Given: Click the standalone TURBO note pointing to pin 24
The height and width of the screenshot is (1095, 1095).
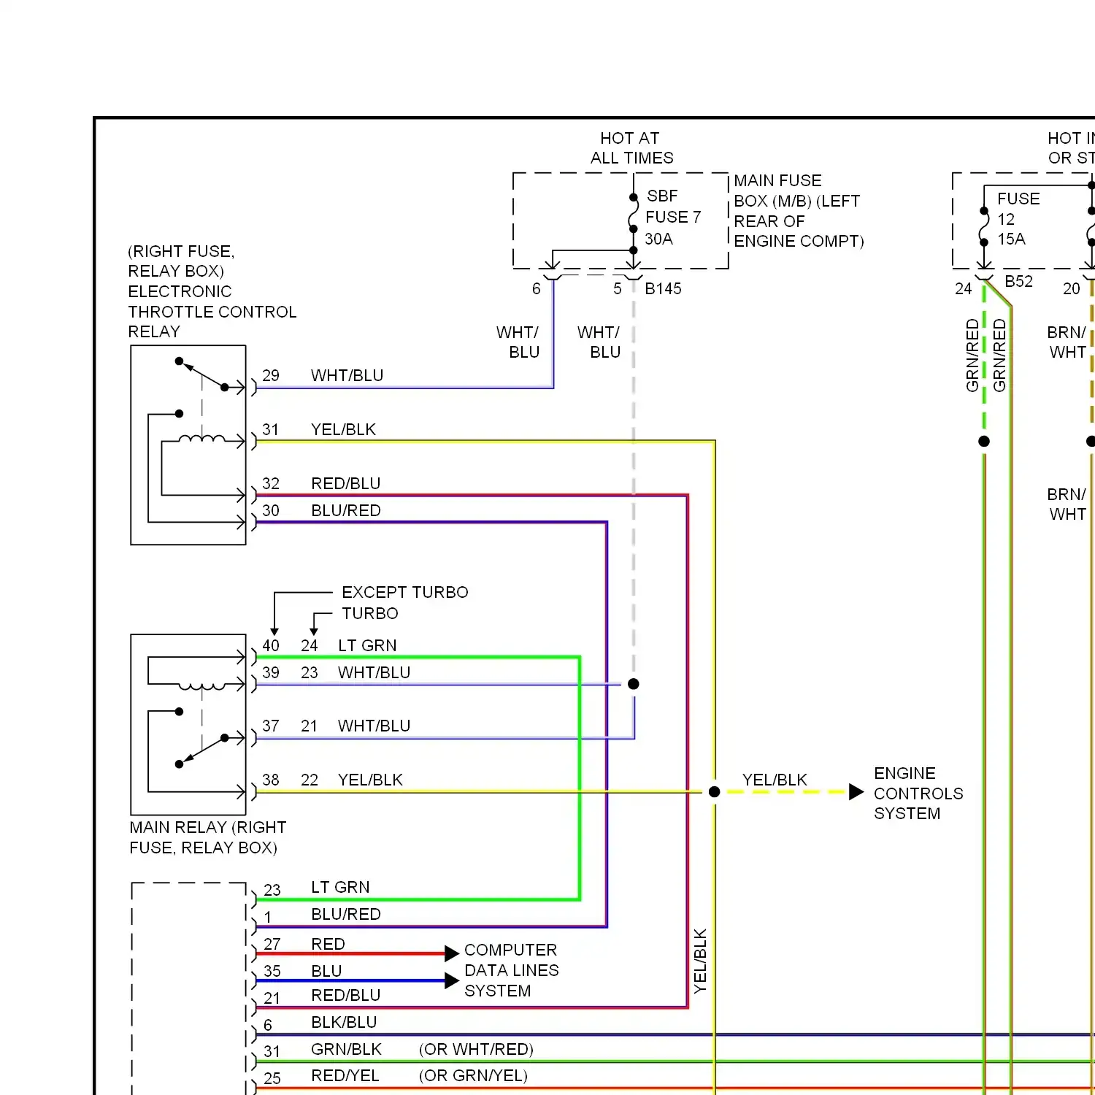Looking at the screenshot, I should tap(369, 613).
